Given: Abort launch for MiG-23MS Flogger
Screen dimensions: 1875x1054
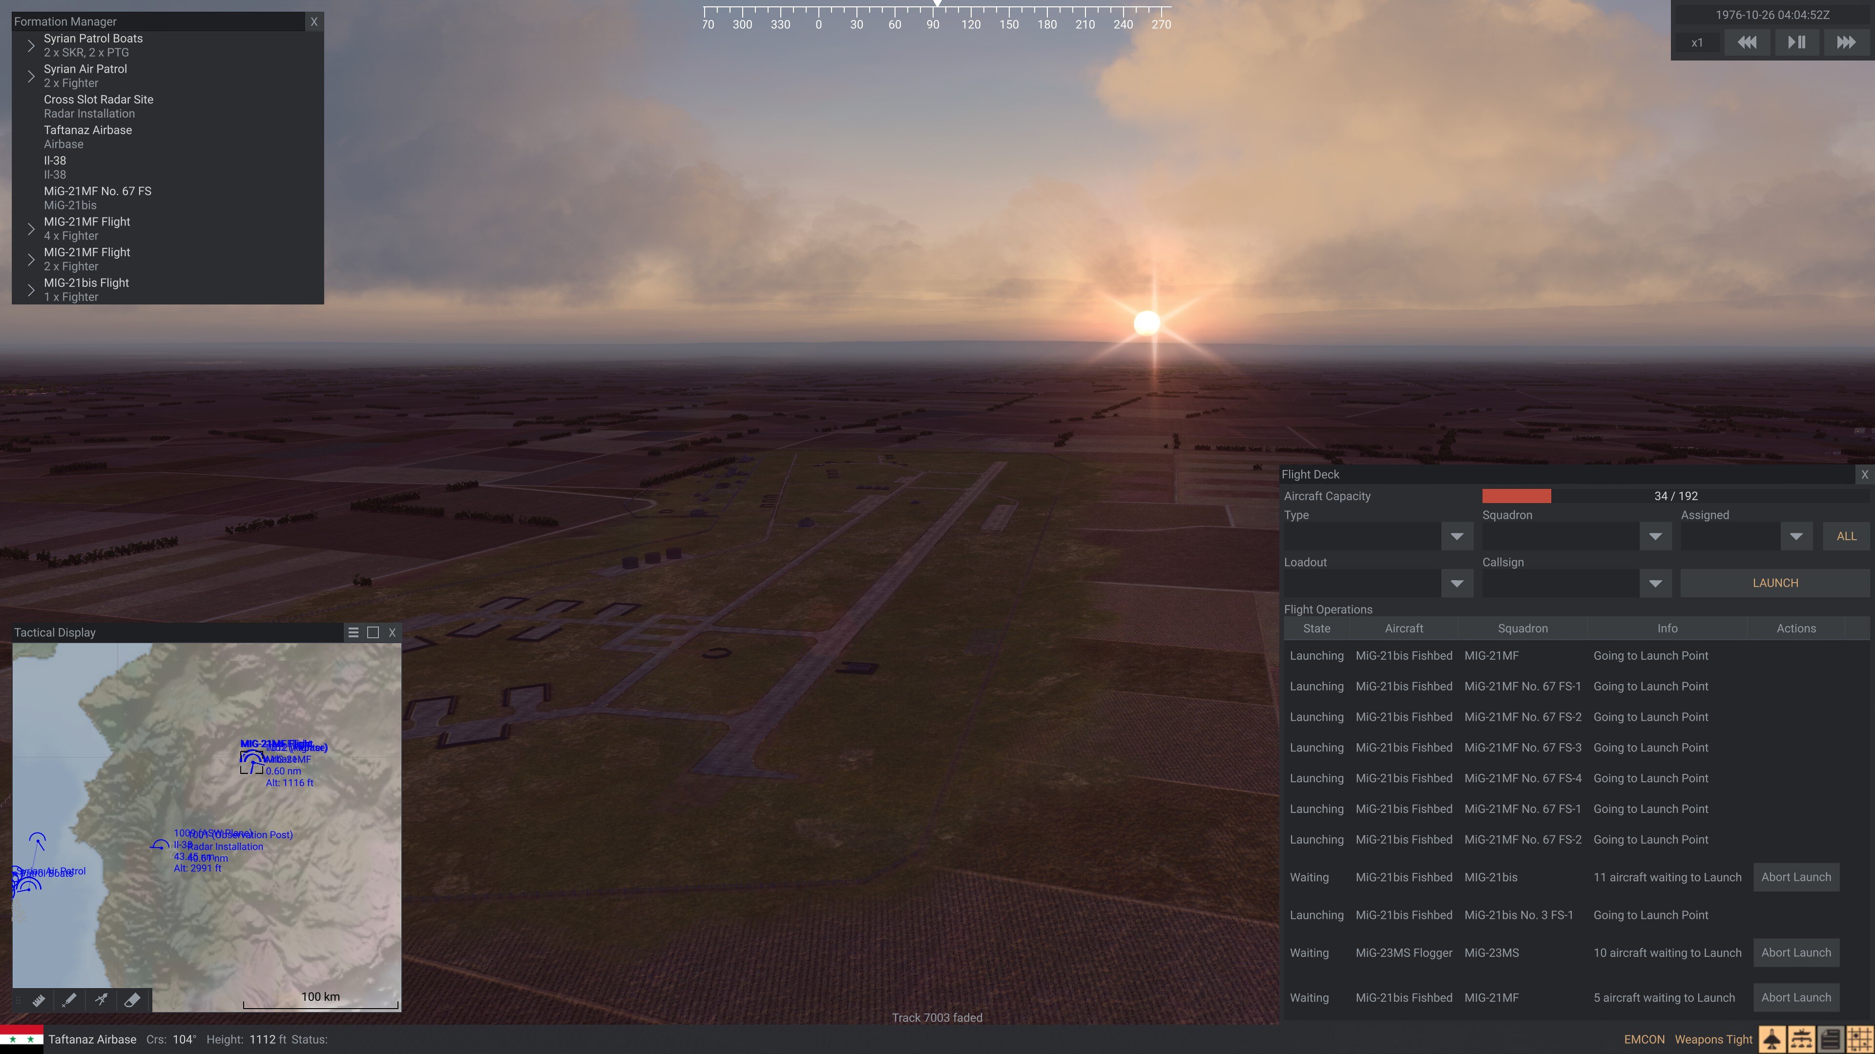Looking at the screenshot, I should point(1795,953).
